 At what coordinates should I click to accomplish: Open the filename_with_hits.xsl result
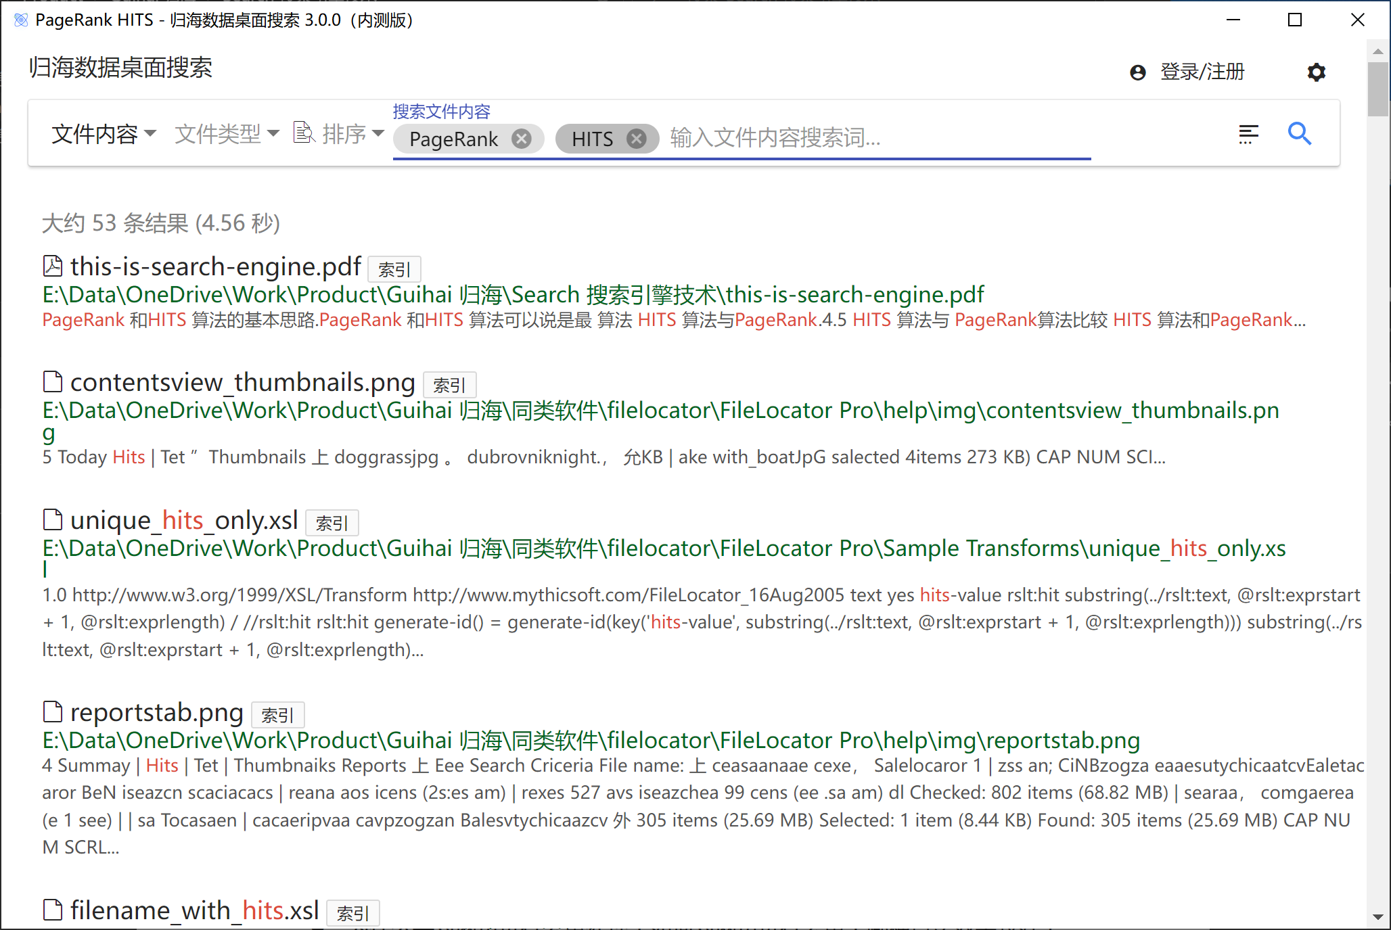(194, 910)
